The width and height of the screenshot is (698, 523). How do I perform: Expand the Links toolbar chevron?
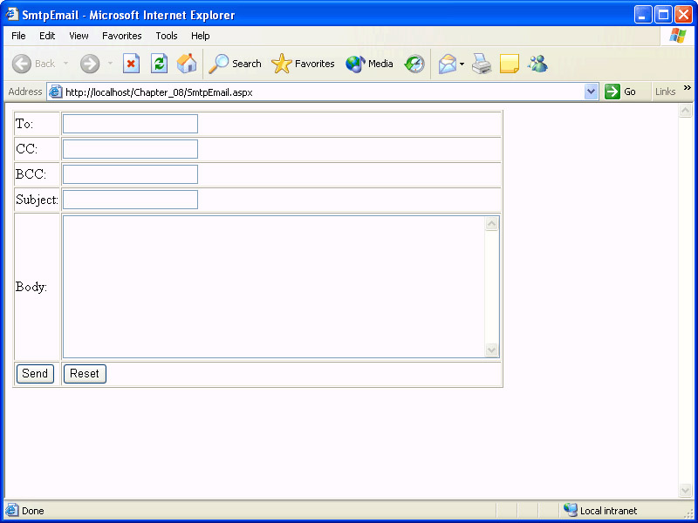(x=687, y=88)
